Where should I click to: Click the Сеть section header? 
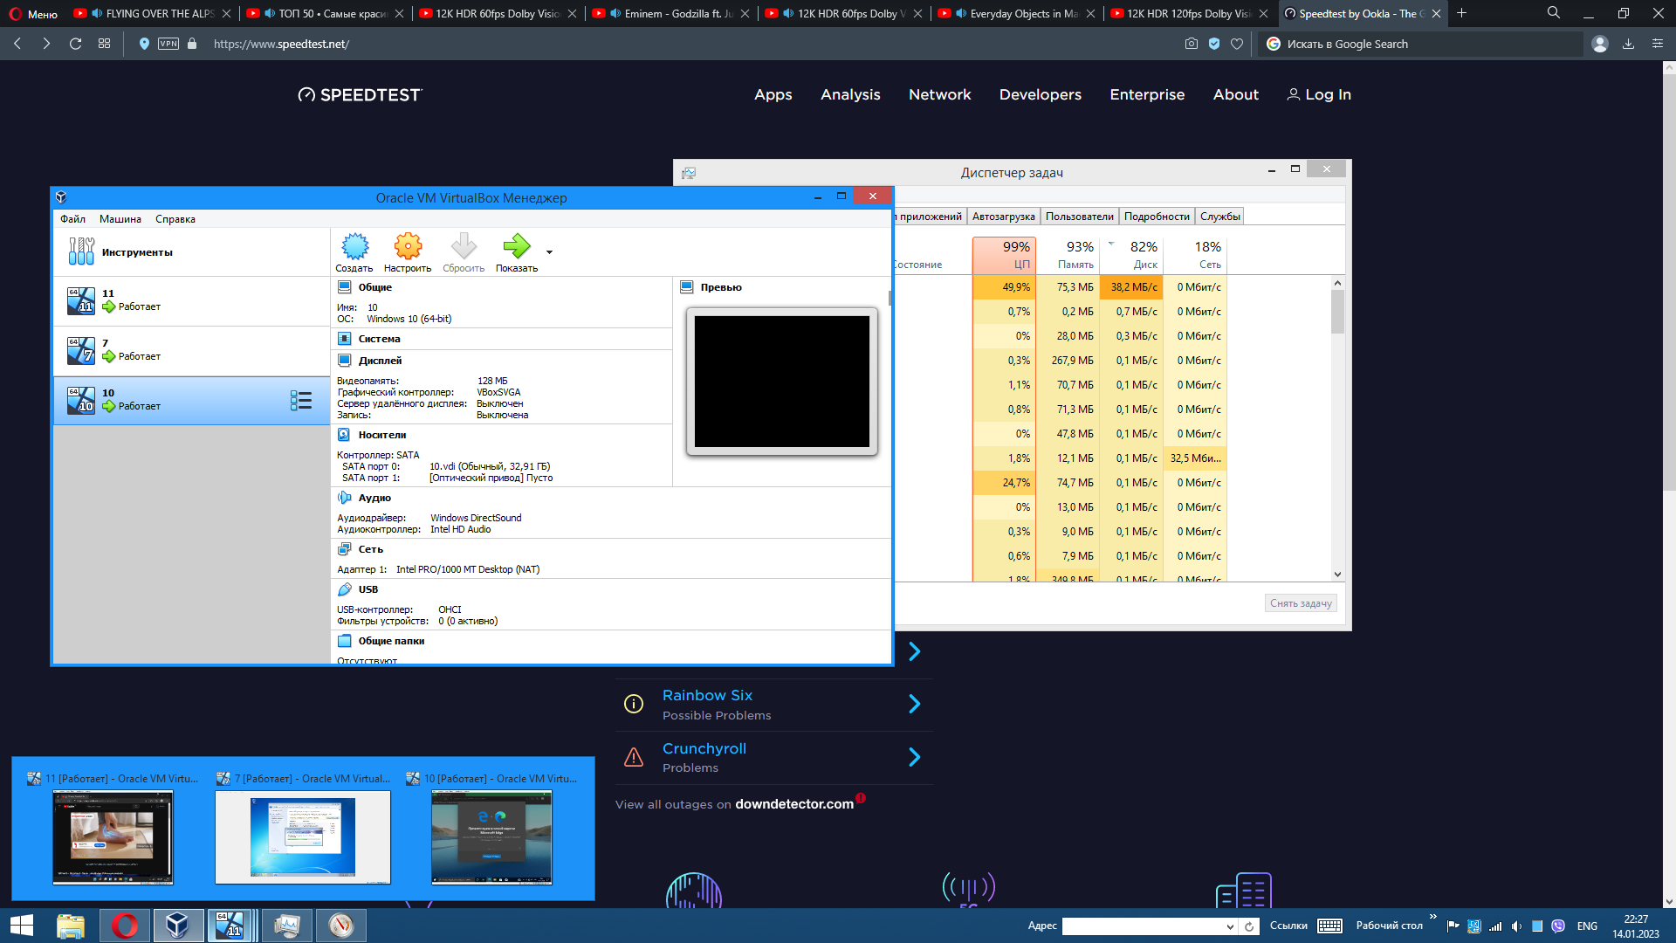[x=370, y=549]
